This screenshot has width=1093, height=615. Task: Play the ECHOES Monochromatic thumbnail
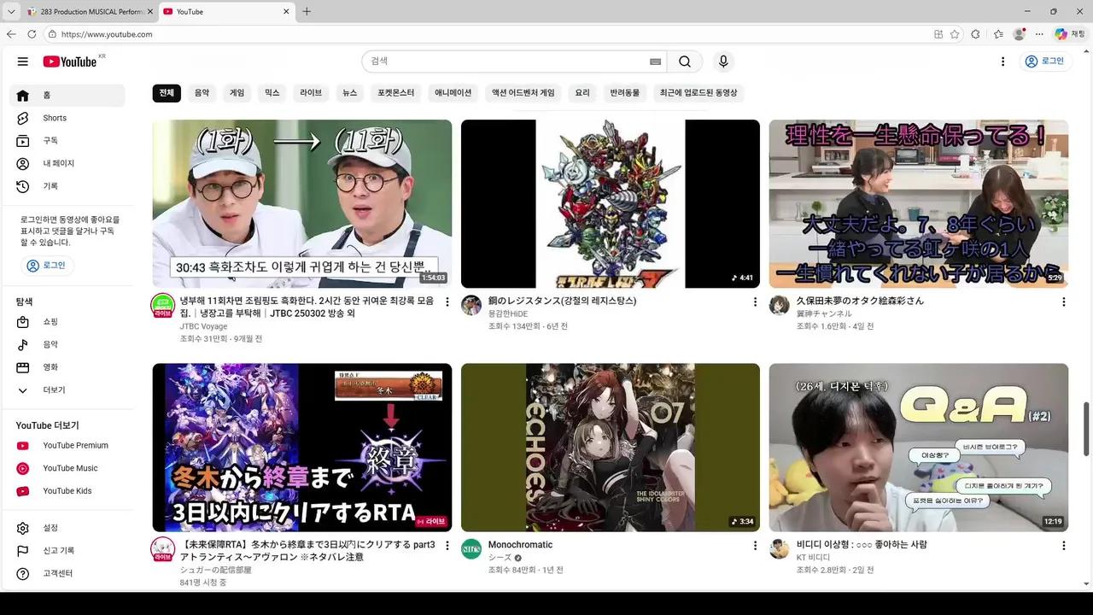click(611, 448)
